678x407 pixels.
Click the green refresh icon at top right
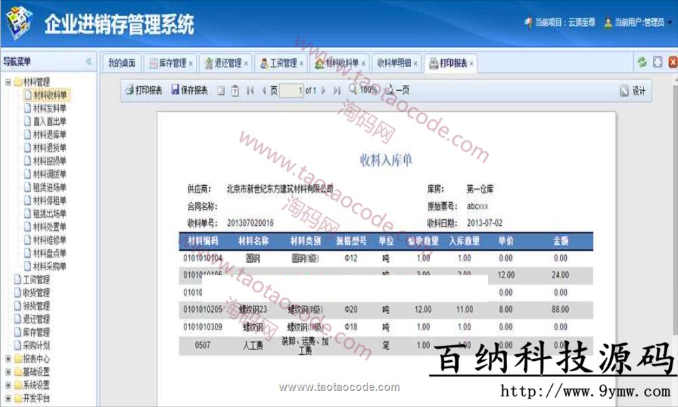pos(641,62)
